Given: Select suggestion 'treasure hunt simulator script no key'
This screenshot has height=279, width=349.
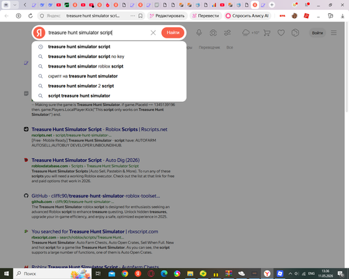Looking at the screenshot, I should (x=109, y=56).
